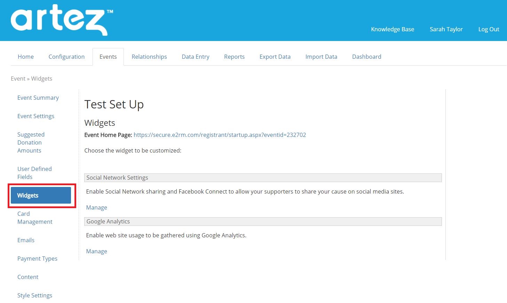The width and height of the screenshot is (507, 303).
Task: Go to the Import Data tab
Action: click(321, 57)
